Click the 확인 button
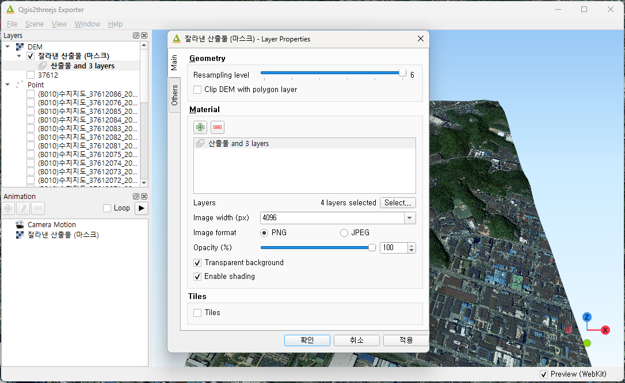Viewport: 625px width, 383px height. (x=307, y=340)
